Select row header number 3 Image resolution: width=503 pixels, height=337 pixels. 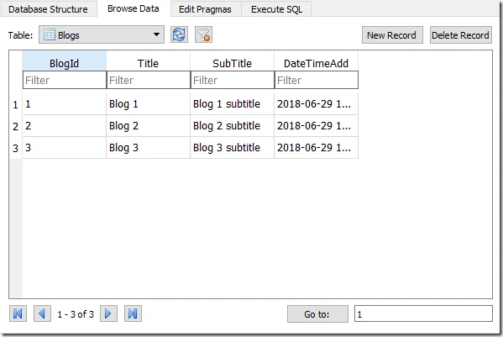15,148
